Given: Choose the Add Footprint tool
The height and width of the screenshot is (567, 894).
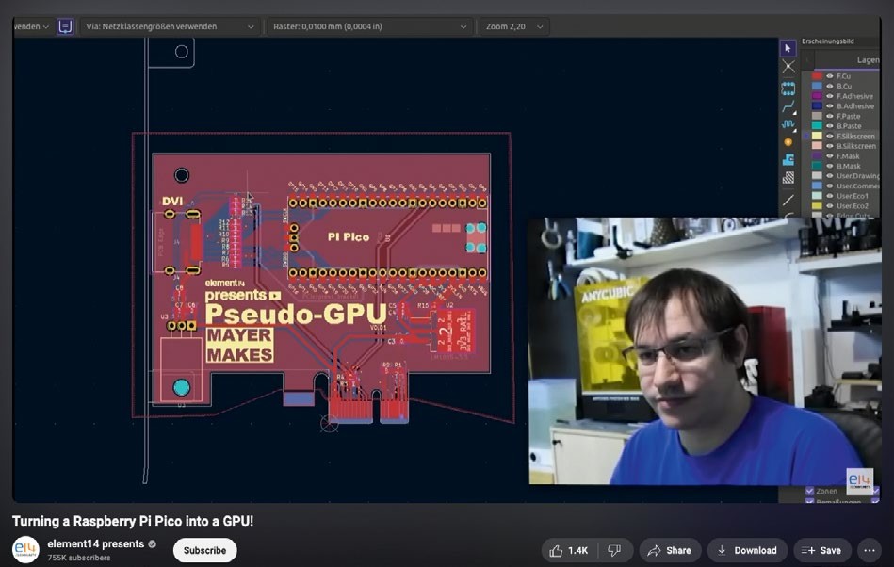Looking at the screenshot, I should tap(788, 89).
